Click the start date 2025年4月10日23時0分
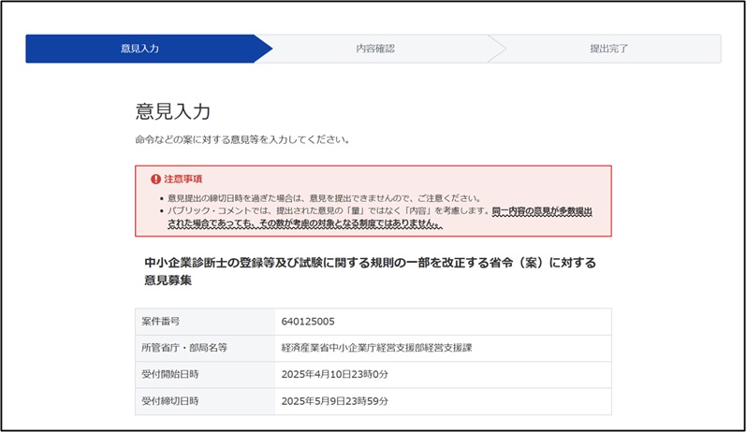This screenshot has height=432, width=746. point(334,375)
